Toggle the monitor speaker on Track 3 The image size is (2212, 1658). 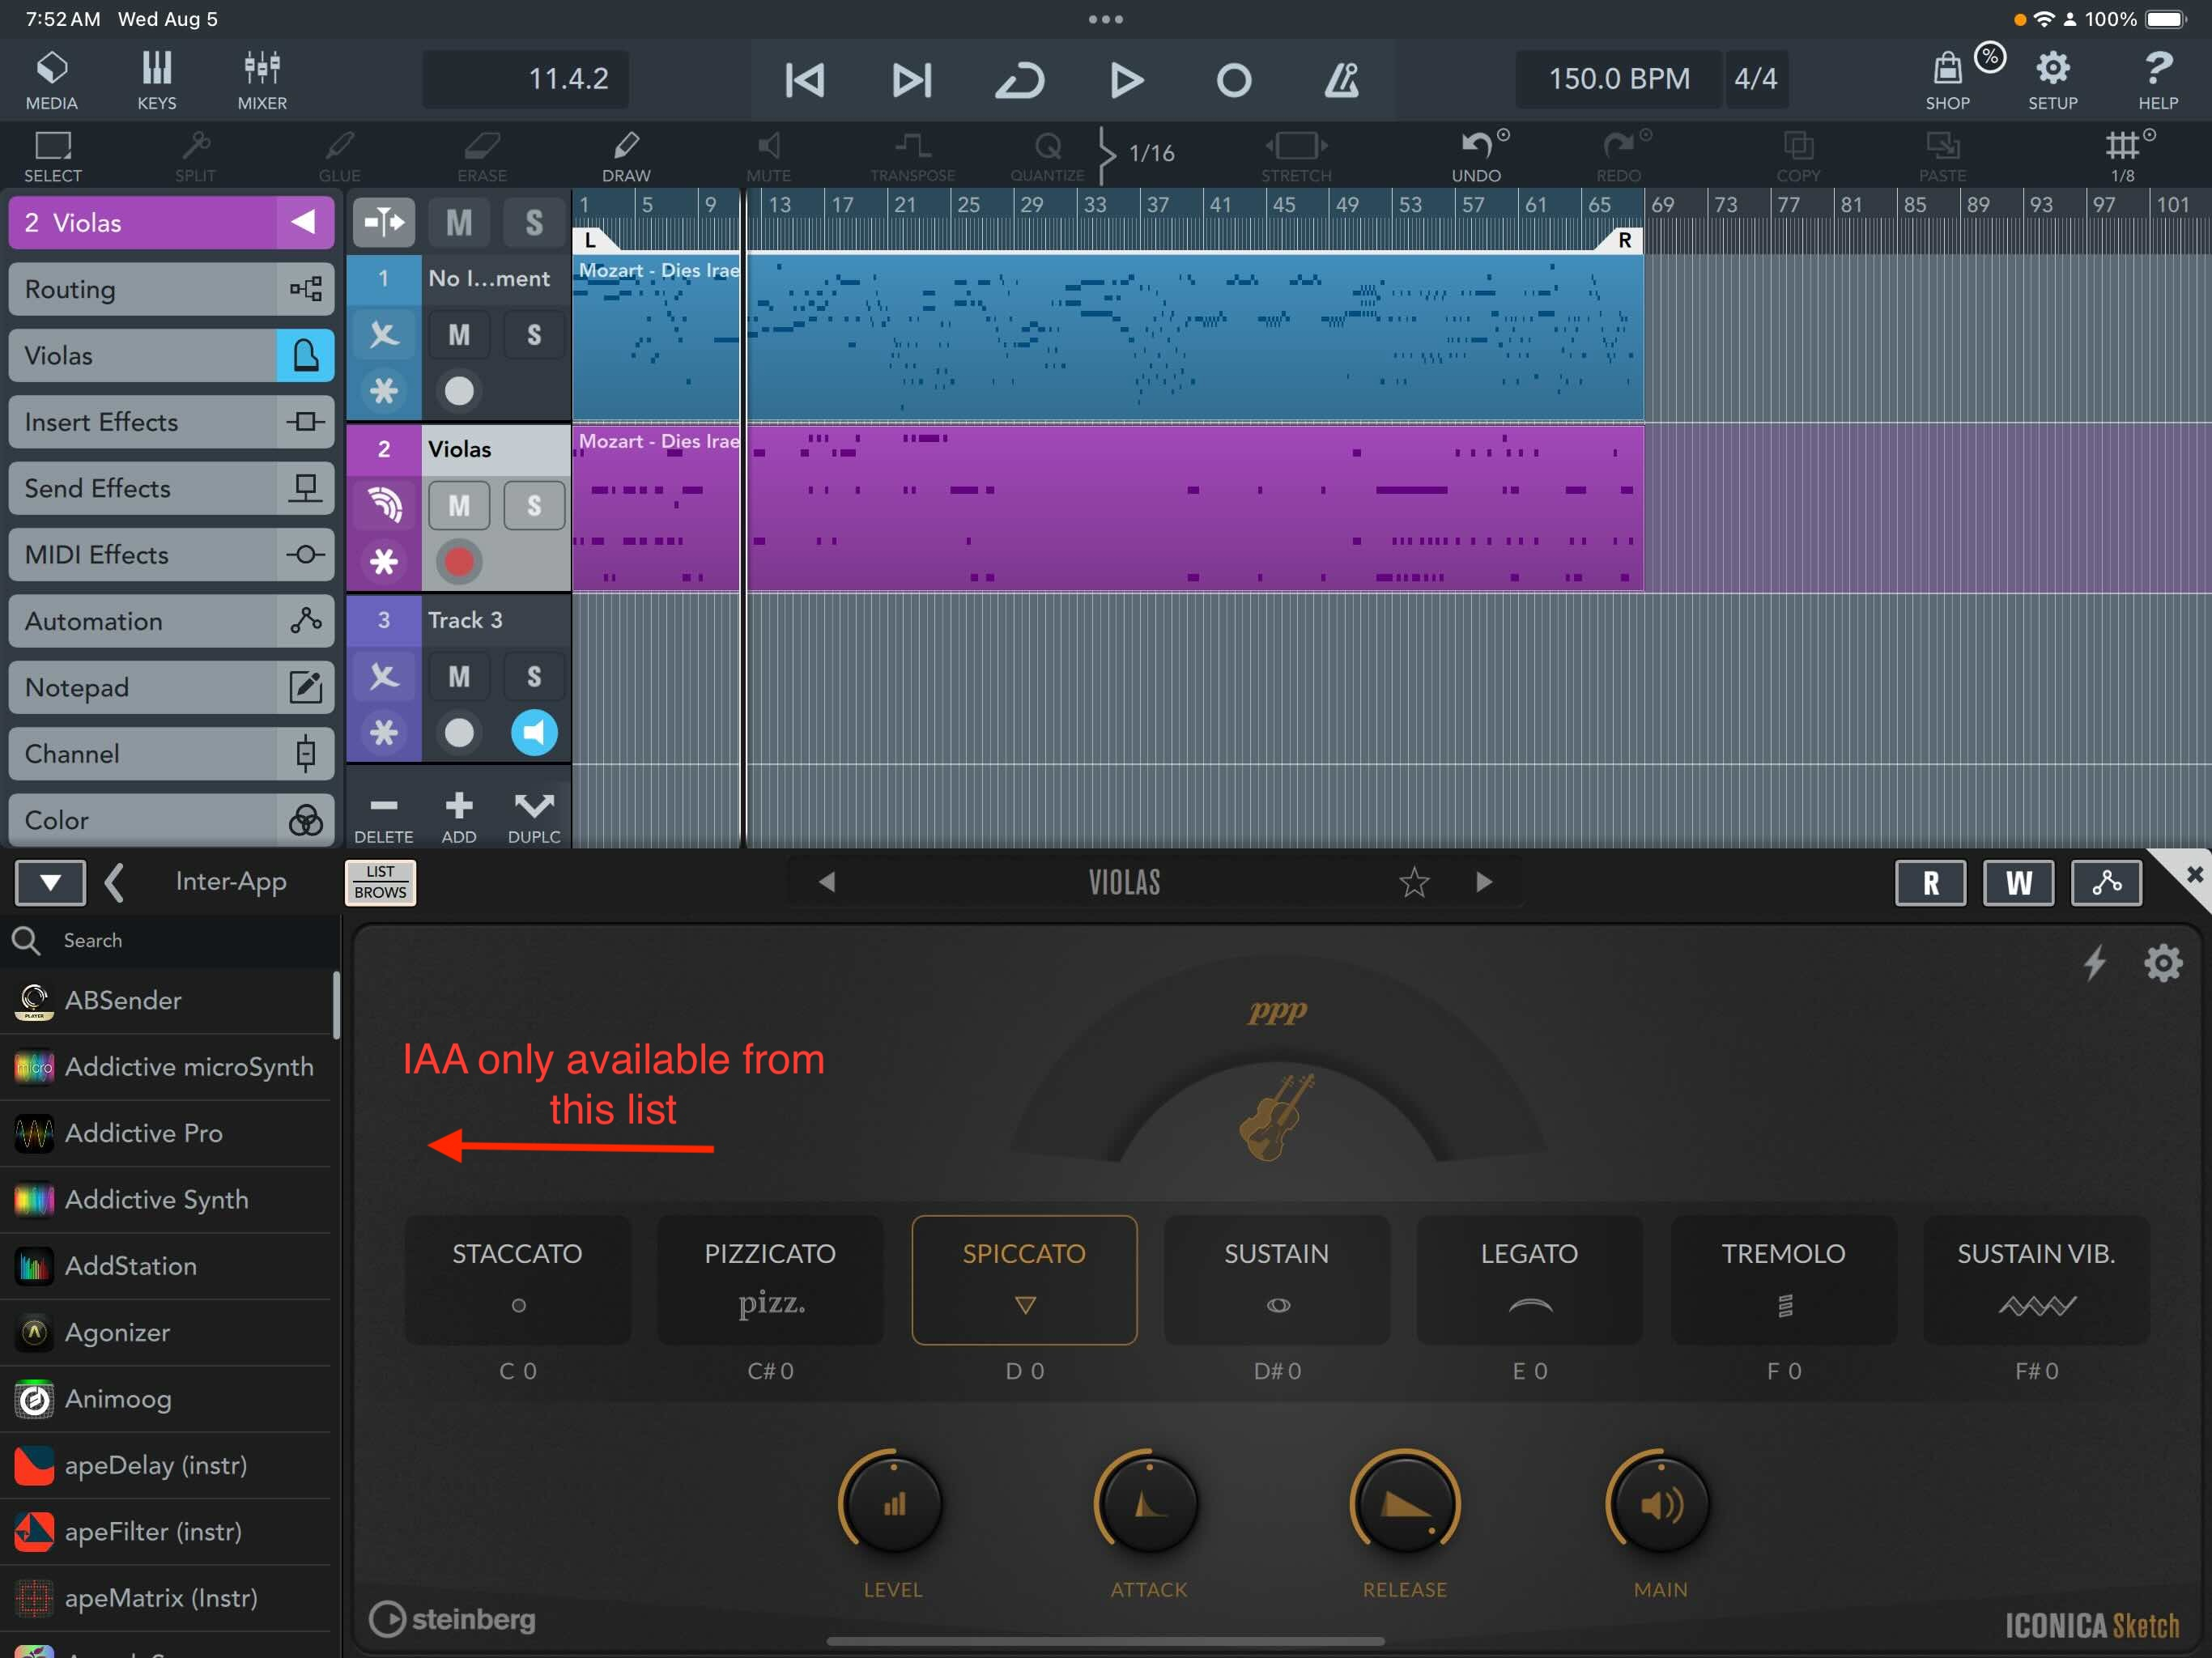click(534, 733)
